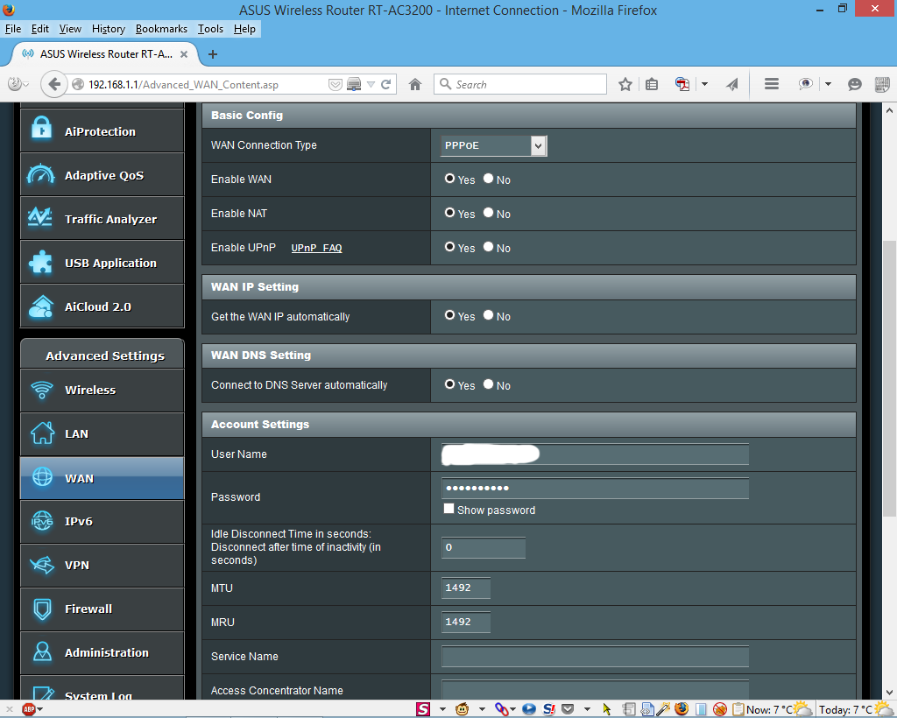Open a new browser tab
Image resolution: width=897 pixels, height=718 pixels.
click(213, 54)
